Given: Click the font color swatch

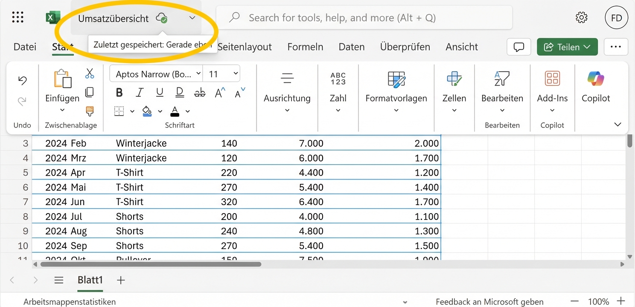Looking at the screenshot, I should pos(175,111).
